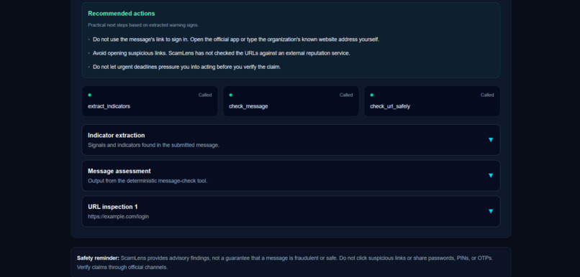Click the 'Practical next steps' subtitle text
Screen dimensions: 580x277
click(x=143, y=25)
